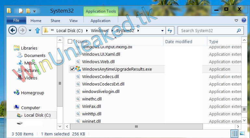Viewport: 250px width, 138px height.
Task: Click into the Search System32 field
Action: (210, 30)
